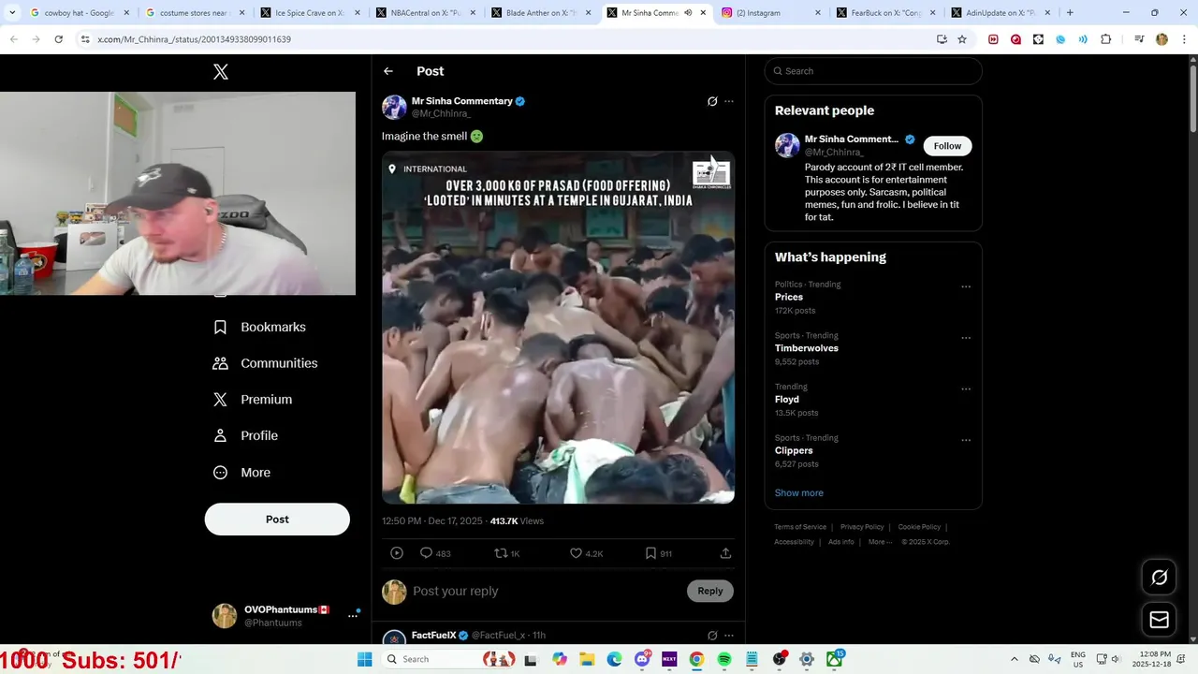Viewport: 1198px width, 674px height.
Task: Toggle Follow for Mr Sinha Commentary
Action: point(947,146)
